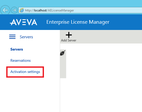Open the Servers navigation item
This screenshot has height=112, width=142.
pos(17,49)
